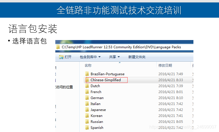Click the Spanish folder icon

[87, 128]
